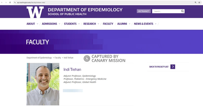This screenshot has height=109, width=203.
Task: Reload the page with refresh icon
Action: click(x=10, y=2)
